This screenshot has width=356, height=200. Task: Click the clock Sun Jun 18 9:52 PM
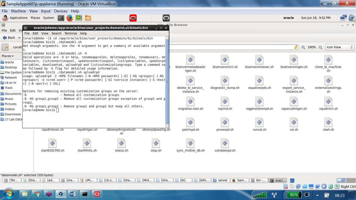pyautogui.click(x=316, y=18)
